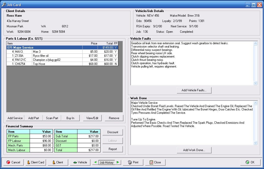Click Scan Part button
Viewport: 264px width, 169px height.
[x=52, y=118]
